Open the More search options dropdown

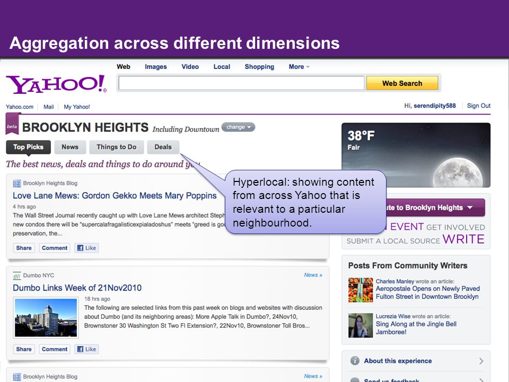click(299, 67)
